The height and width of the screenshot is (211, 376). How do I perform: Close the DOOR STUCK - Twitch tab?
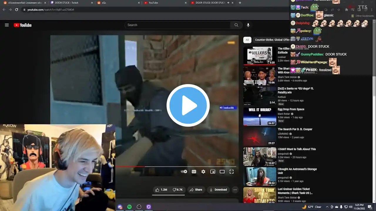(92, 3)
